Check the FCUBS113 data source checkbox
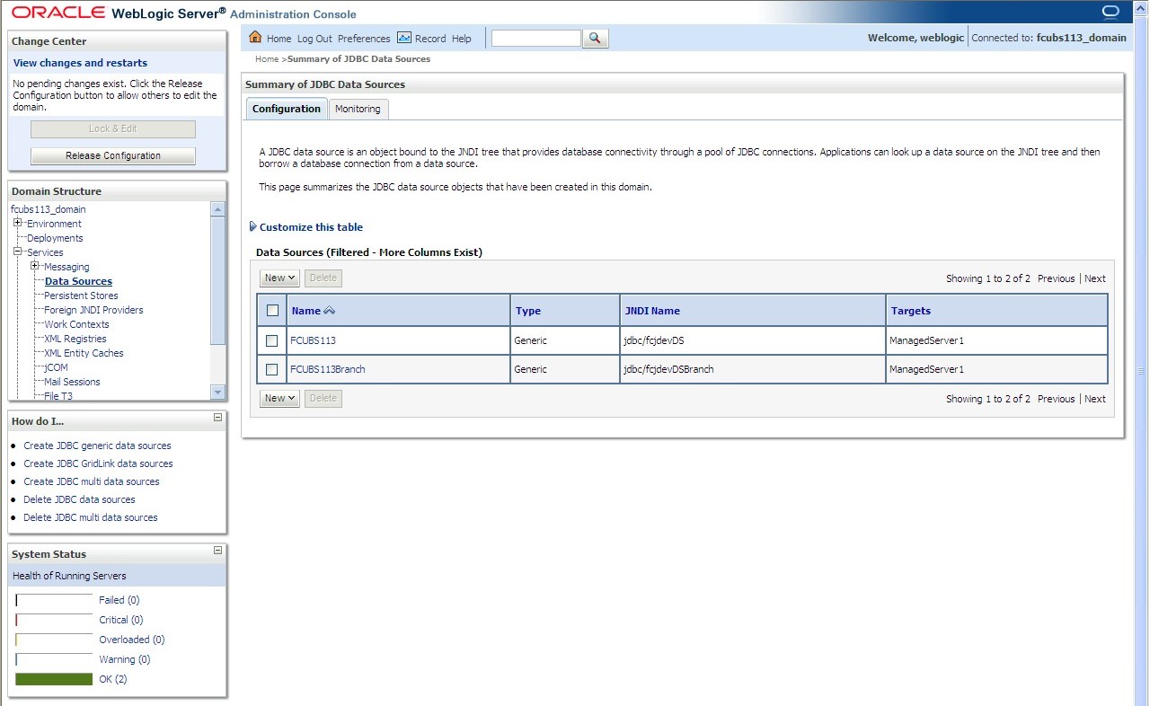 pos(272,340)
